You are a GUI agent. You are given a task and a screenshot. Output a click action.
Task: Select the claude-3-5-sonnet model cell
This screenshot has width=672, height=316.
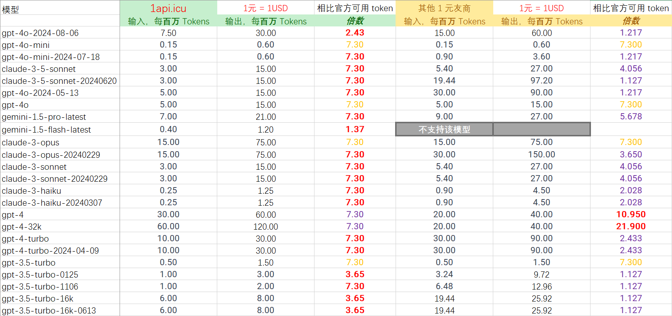point(60,69)
